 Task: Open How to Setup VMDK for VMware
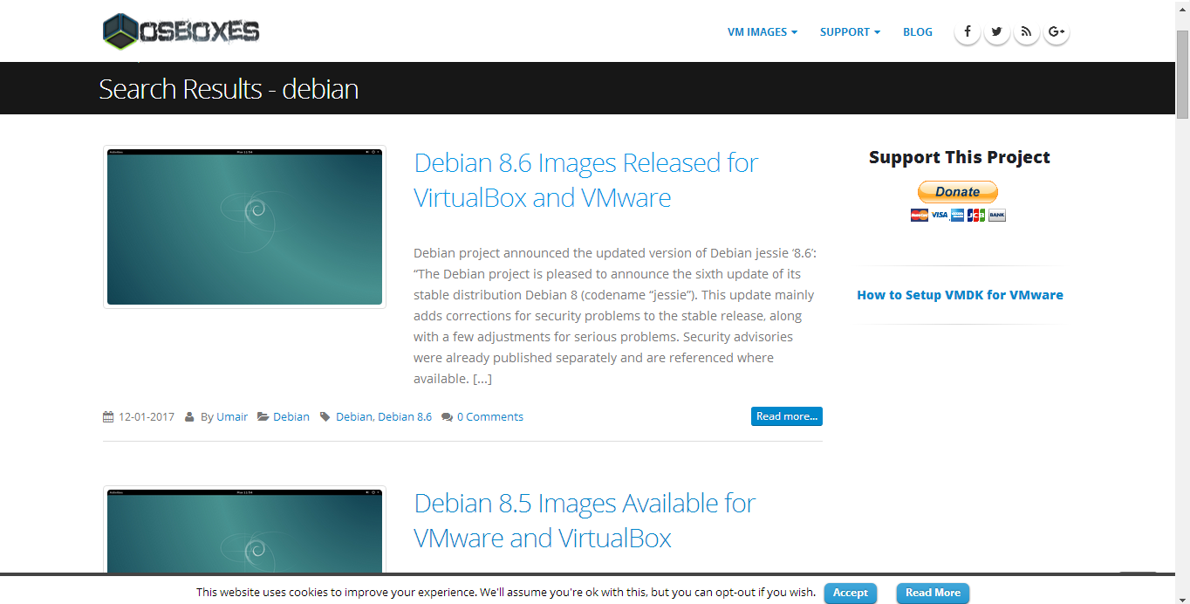tap(960, 295)
